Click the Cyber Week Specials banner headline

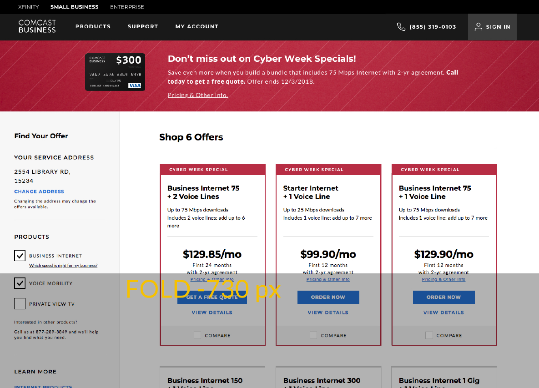point(262,59)
